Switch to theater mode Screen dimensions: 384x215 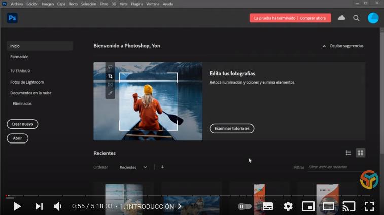tap(329, 206)
